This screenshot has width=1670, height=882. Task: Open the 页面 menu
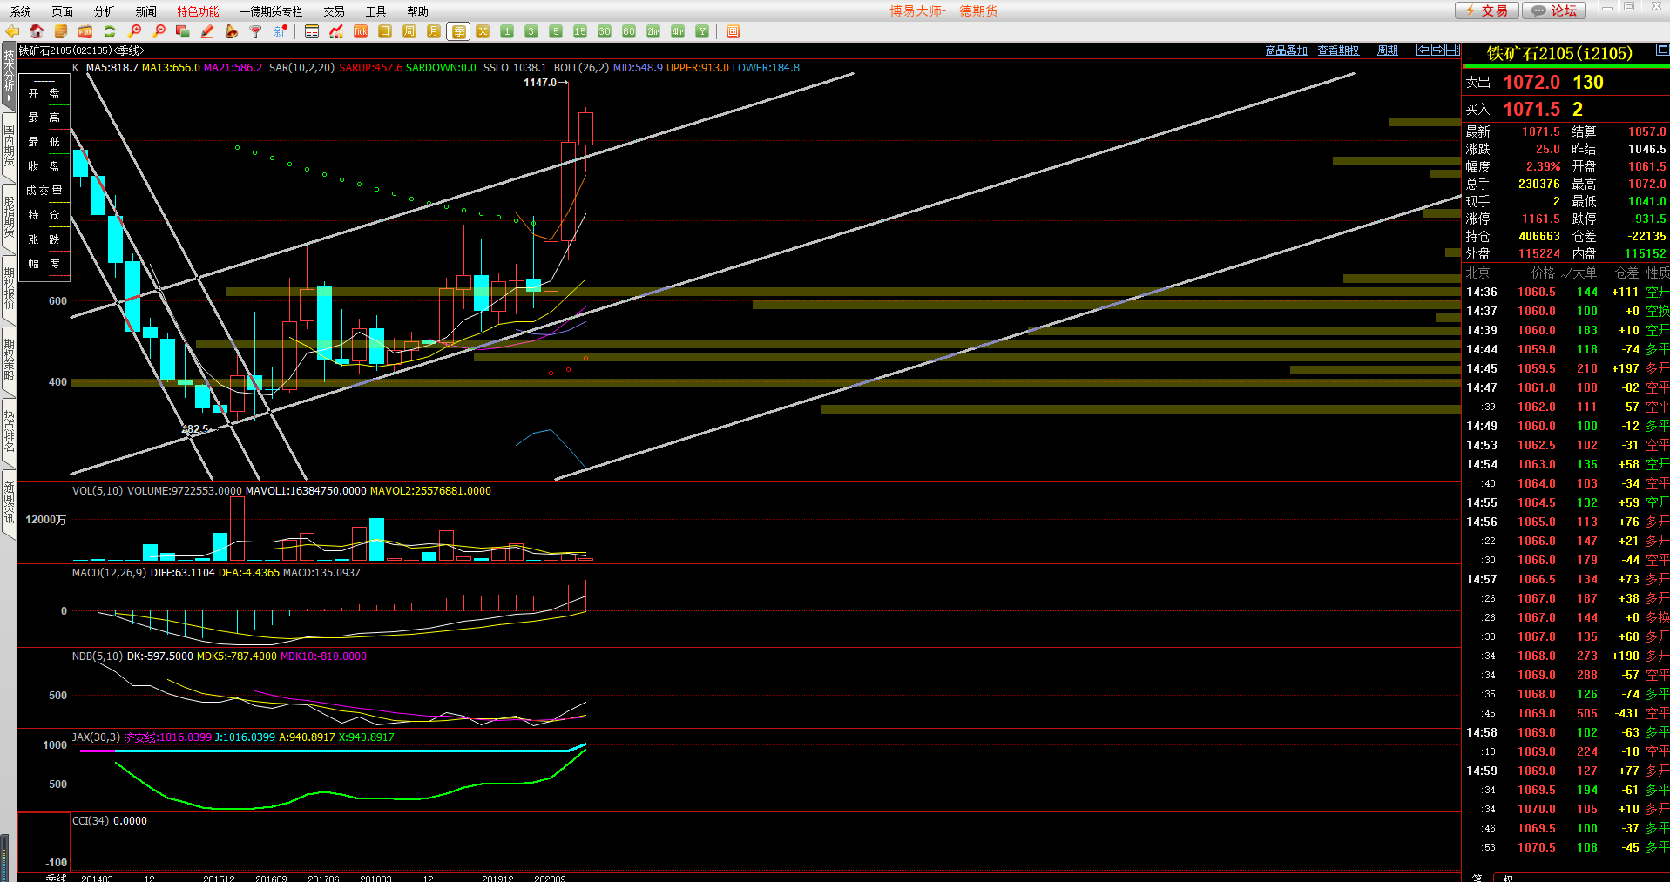coord(63,11)
